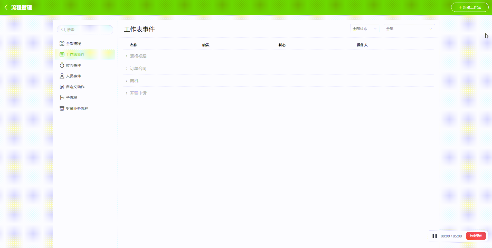Click the 触发 column header
This screenshot has height=248, width=492.
206,45
